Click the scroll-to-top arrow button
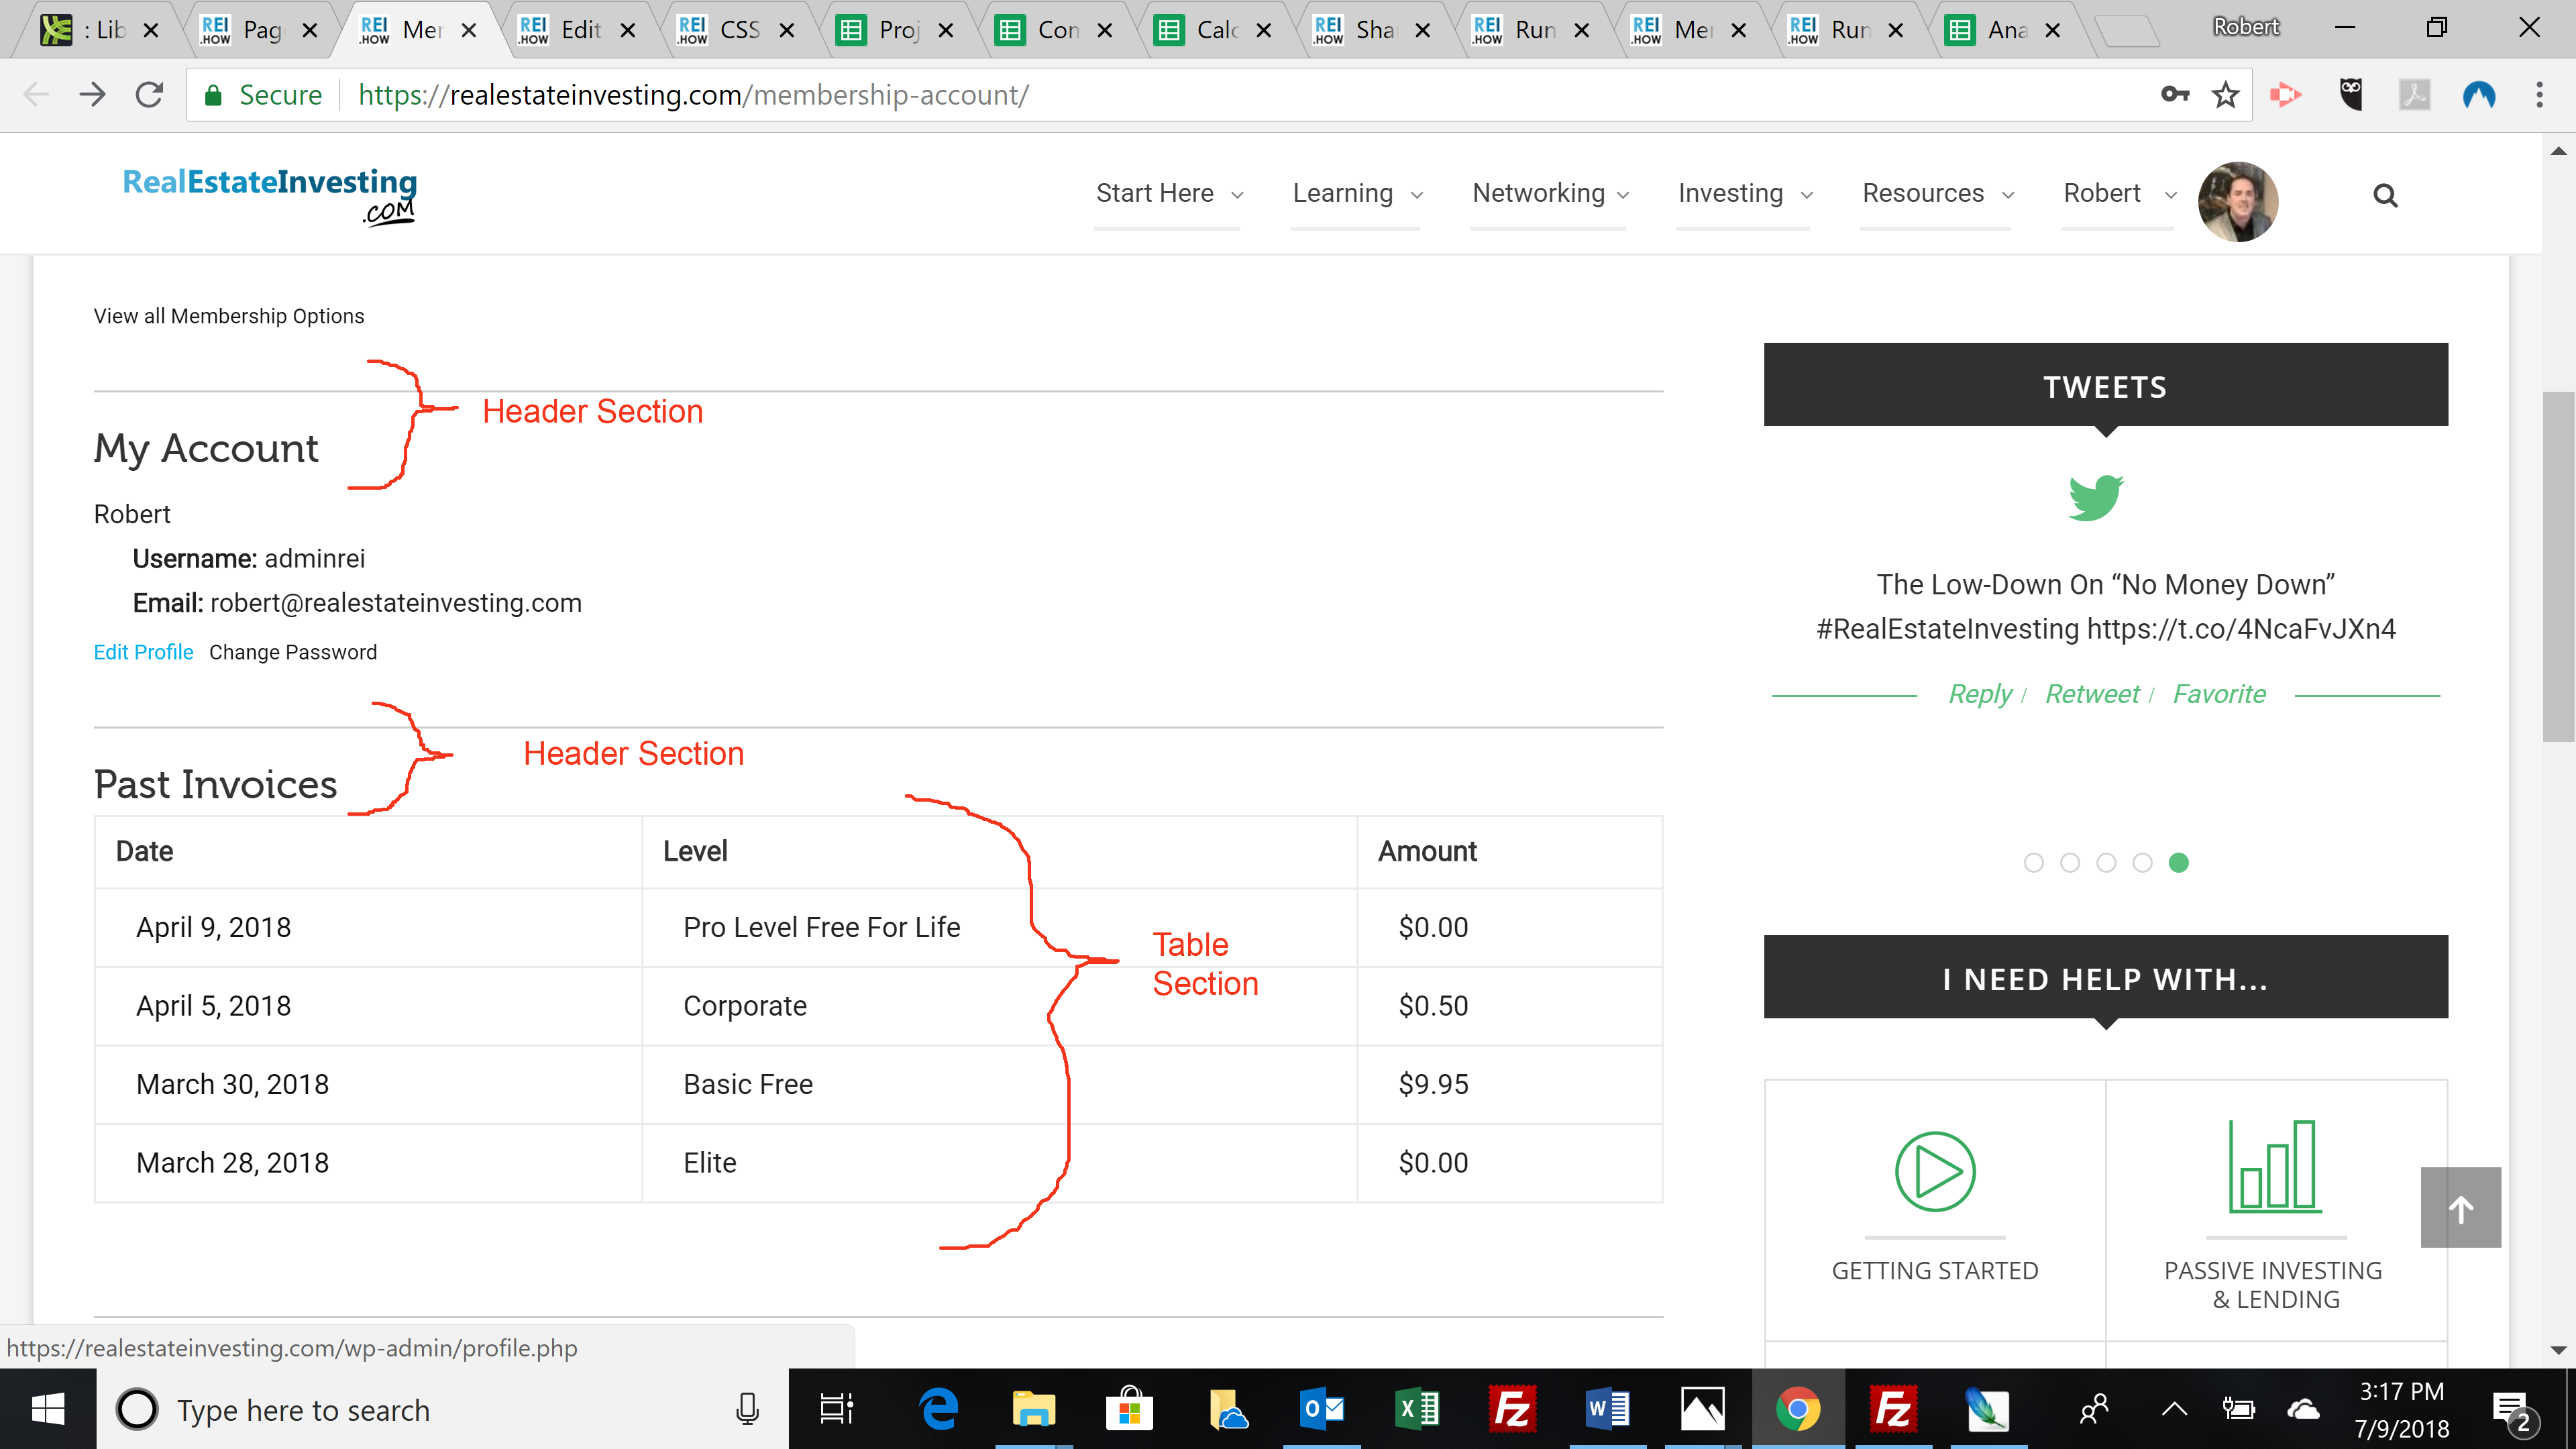The image size is (2576, 1449). click(x=2460, y=1208)
